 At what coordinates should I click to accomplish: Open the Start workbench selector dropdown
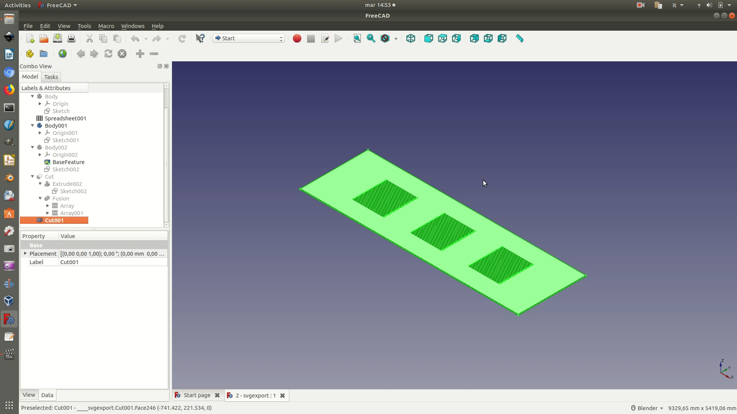pos(248,38)
